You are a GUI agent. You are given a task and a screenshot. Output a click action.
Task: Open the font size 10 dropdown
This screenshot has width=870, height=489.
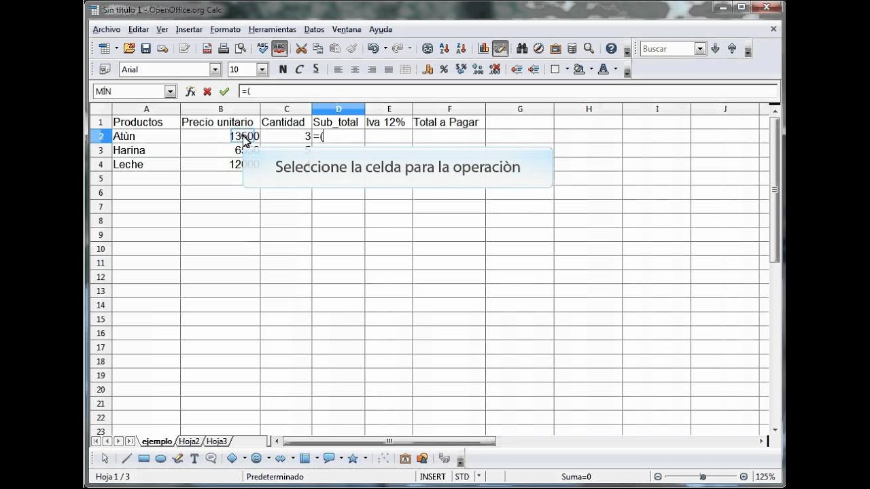coord(262,69)
